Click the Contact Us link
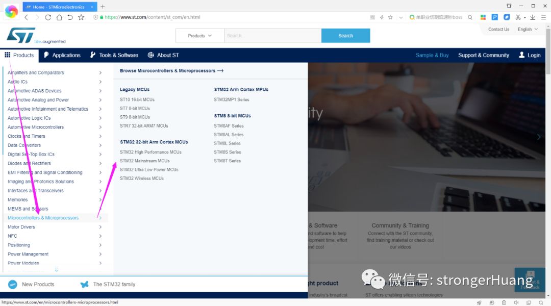Image resolution: width=551 pixels, height=306 pixels. [x=498, y=30]
